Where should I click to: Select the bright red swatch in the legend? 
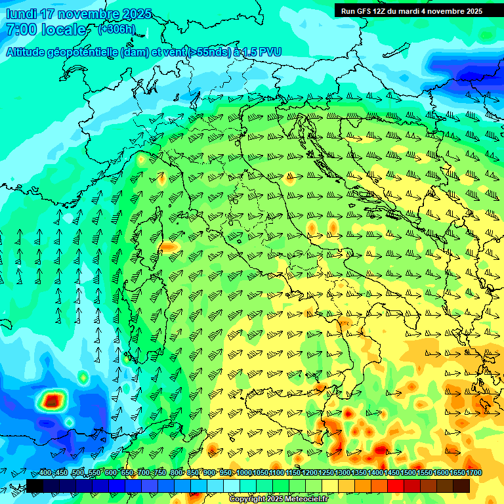coord(396,486)
